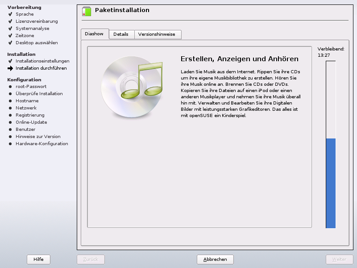357x268 pixels.
Task: Click the Sprache step label
Action: [x=25, y=14]
